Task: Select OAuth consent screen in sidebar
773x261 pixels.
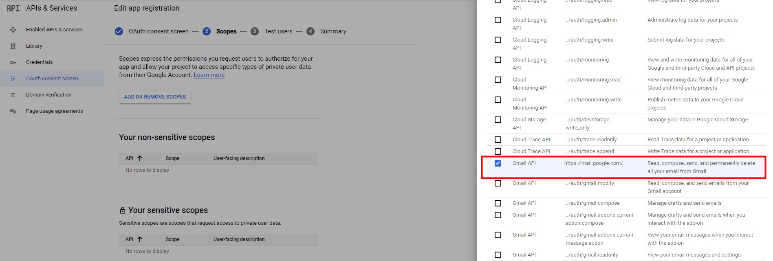Action: click(x=52, y=79)
